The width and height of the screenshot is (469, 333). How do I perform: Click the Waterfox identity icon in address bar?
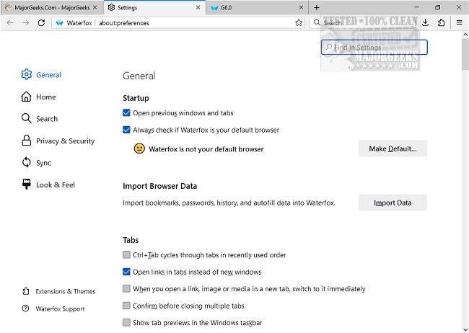click(x=59, y=23)
